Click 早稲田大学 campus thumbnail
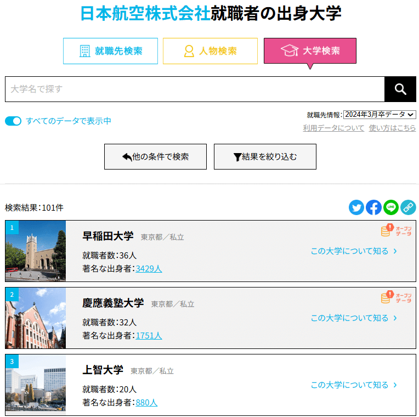This screenshot has width=419, height=417. 36,251
